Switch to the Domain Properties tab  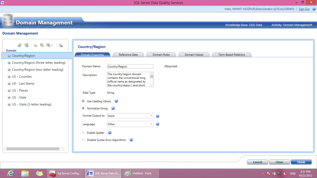[92, 55]
